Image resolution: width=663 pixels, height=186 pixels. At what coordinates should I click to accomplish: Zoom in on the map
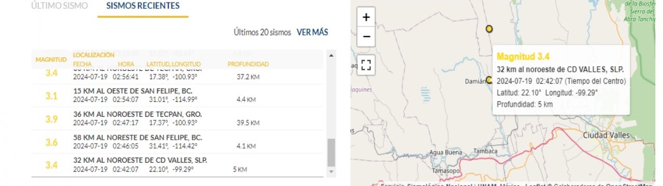tap(366, 17)
